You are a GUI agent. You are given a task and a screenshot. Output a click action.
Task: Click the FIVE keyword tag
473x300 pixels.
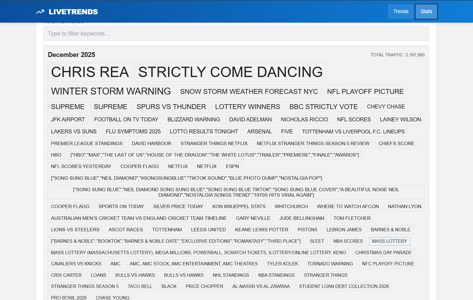coord(287,132)
